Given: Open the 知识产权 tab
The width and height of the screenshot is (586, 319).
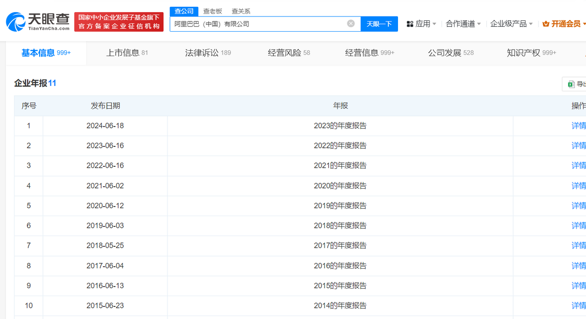Looking at the screenshot, I should click(531, 53).
